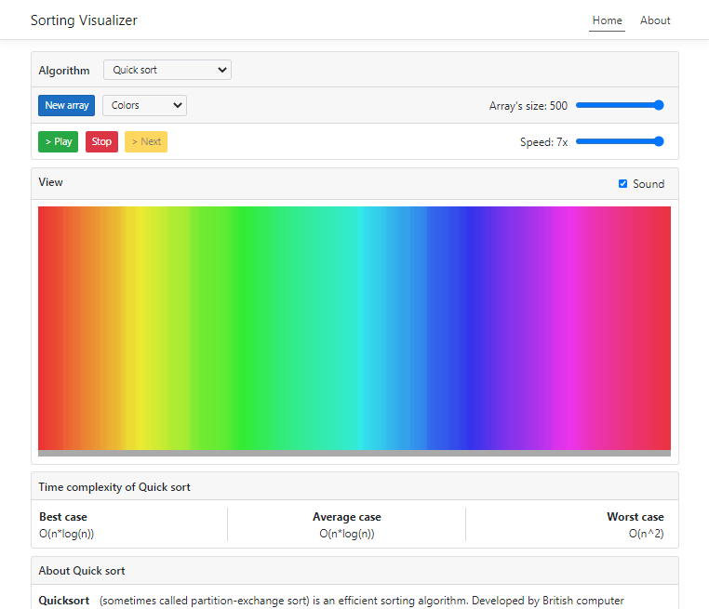The height and width of the screenshot is (609, 709).
Task: Select the bright green band in view
Action: coord(240,325)
